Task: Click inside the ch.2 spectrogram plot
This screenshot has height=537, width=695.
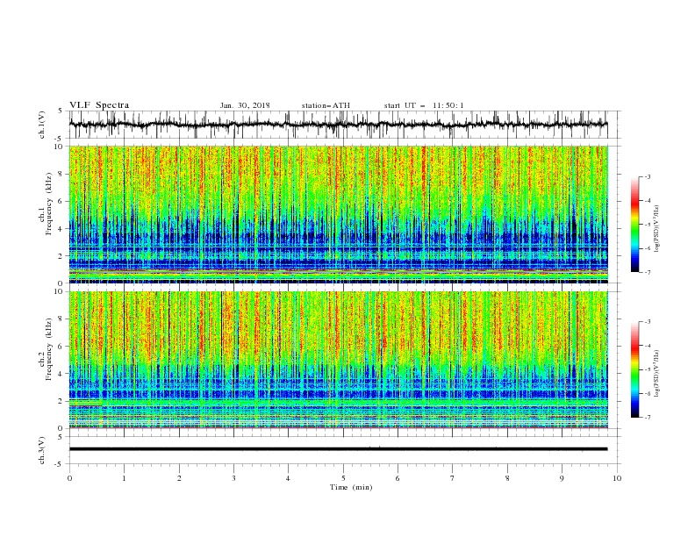Action: pyautogui.click(x=339, y=360)
